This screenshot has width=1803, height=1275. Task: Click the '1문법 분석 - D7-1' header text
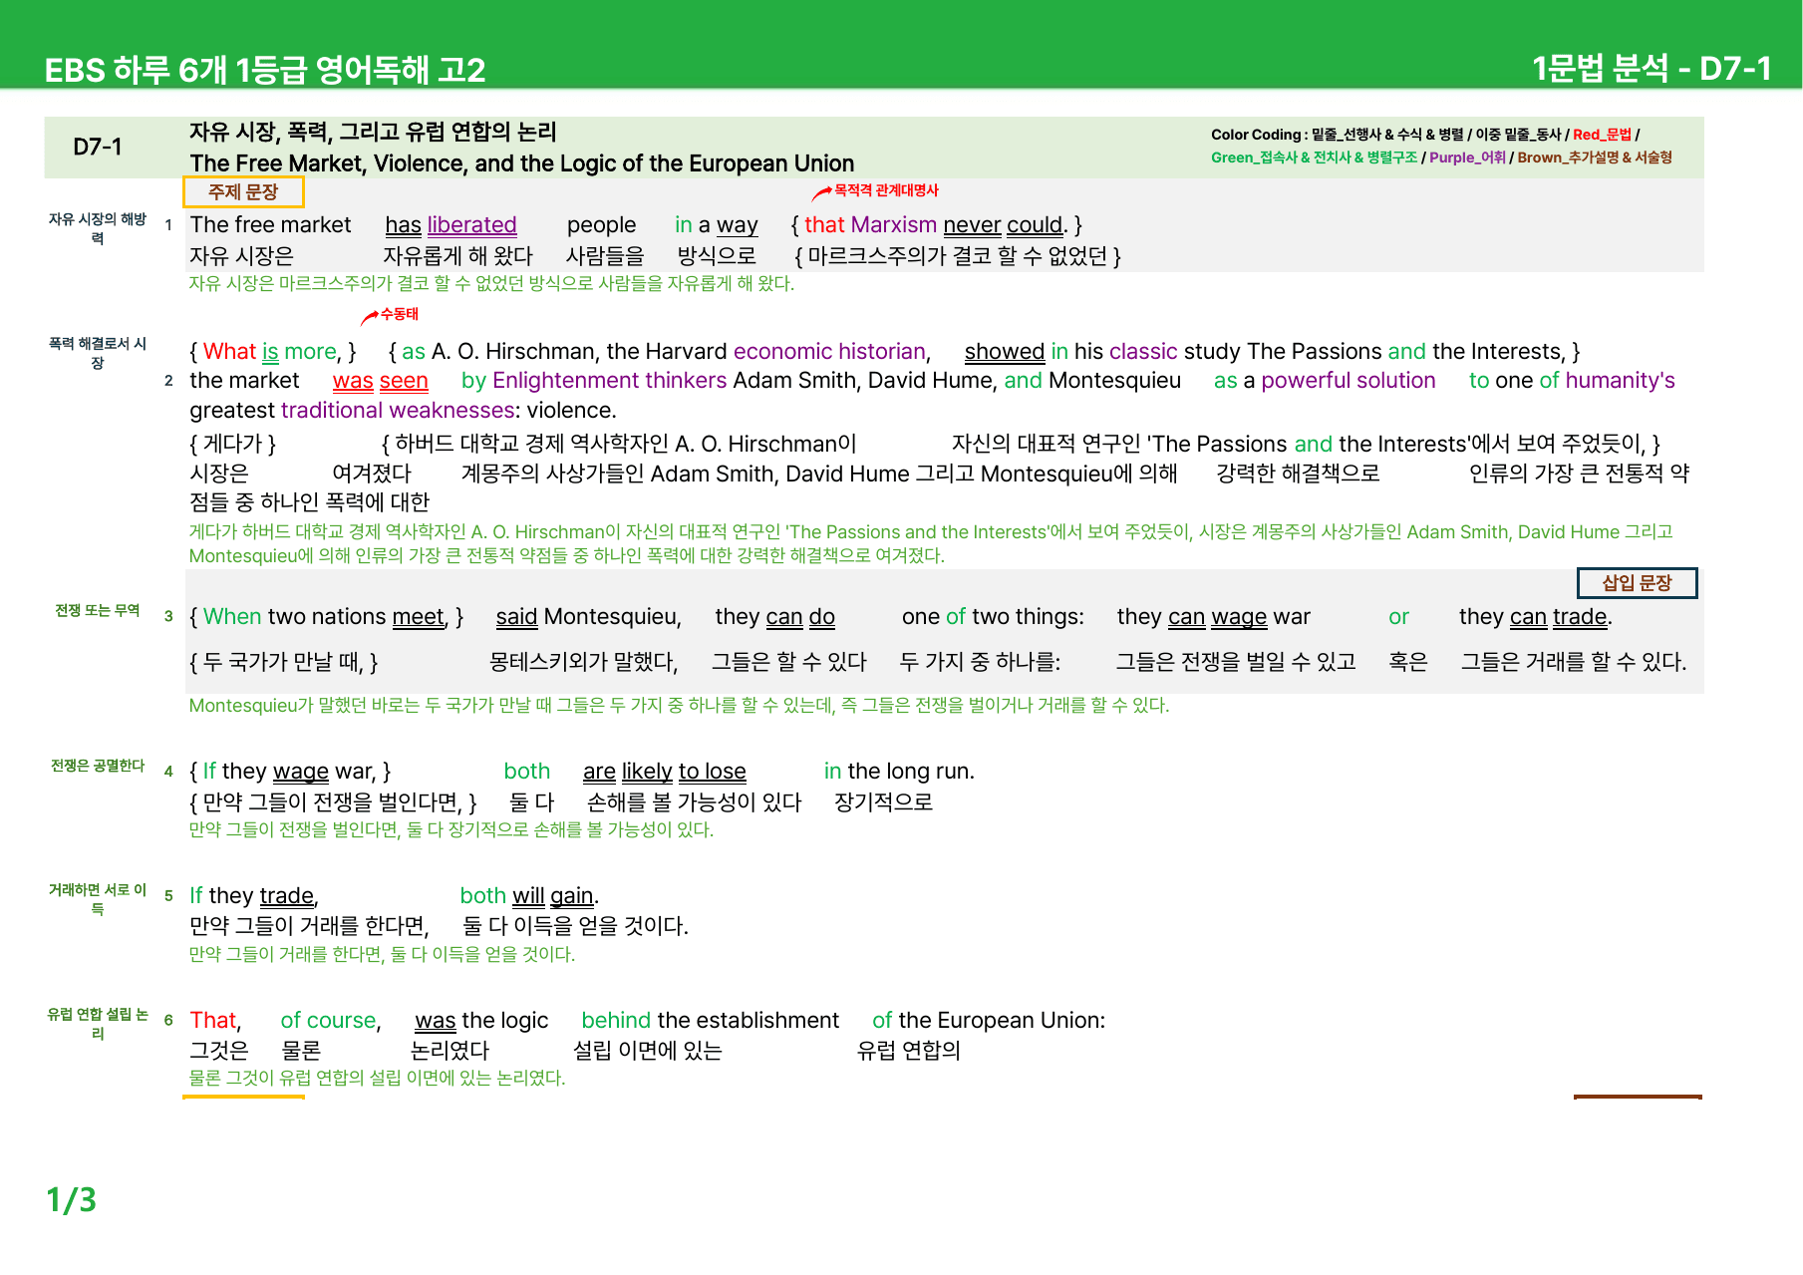[x=1652, y=69]
